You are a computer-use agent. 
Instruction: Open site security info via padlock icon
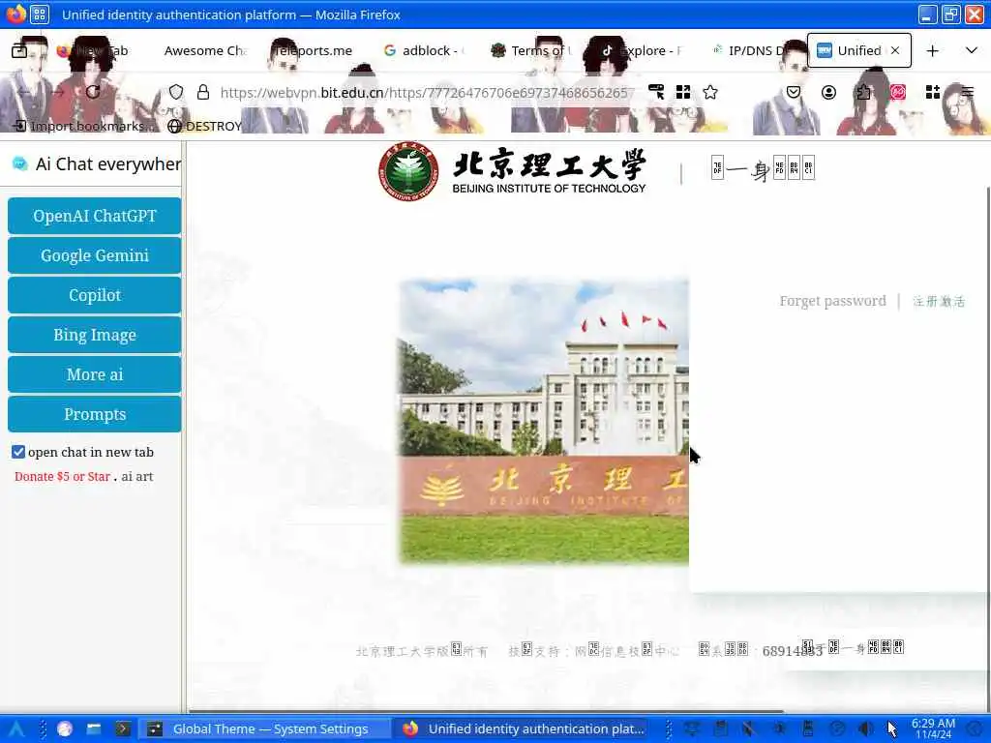[x=203, y=92]
